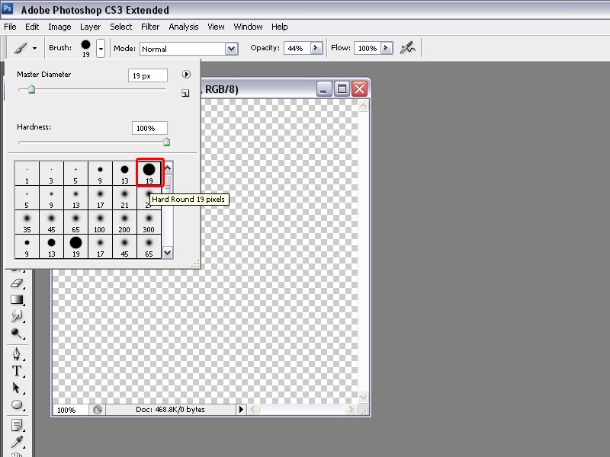Select the Ellipse shape tool
This screenshot has height=457, width=610.
click(x=18, y=405)
